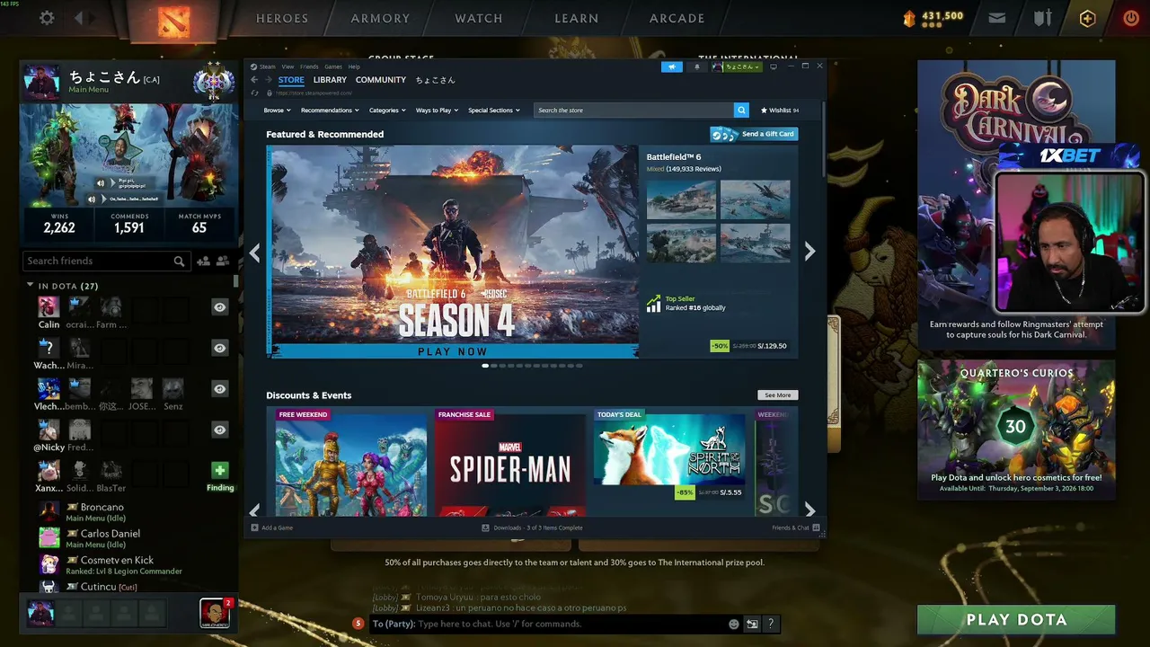This screenshot has width=1150, height=647.
Task: Open the LEARN tab in Dota
Action: pyautogui.click(x=577, y=18)
